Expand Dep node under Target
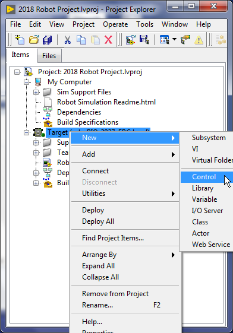The image size is (233, 333). click(x=36, y=173)
